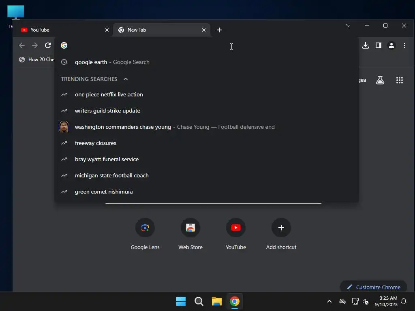Select green comet nishimura suggestion
The image size is (415, 311).
(207, 192)
